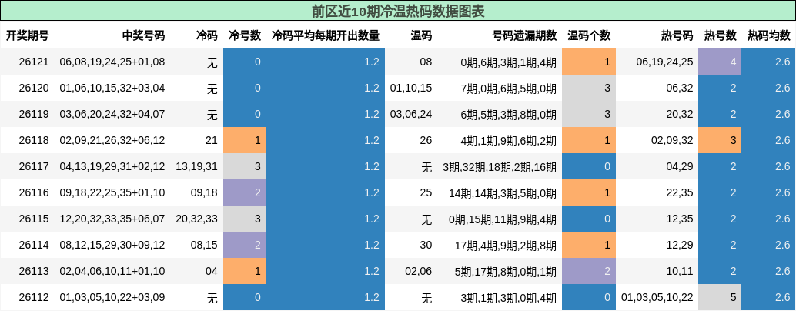Select draw period 26112

coord(34,297)
